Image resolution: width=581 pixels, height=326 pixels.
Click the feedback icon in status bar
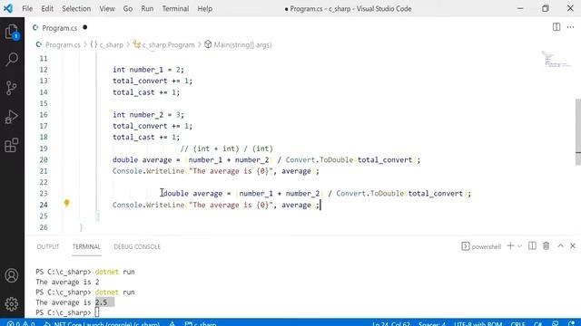pos(555,324)
